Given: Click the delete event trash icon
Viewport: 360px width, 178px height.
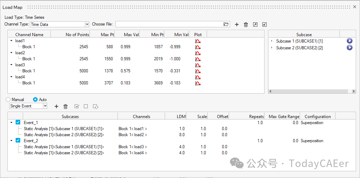Looking at the screenshot, I should tap(65, 106).
